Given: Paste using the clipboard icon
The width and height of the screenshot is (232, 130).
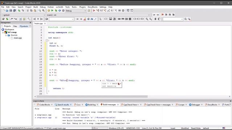Looking at the screenshot, I should pyautogui.click(x=35, y=10).
